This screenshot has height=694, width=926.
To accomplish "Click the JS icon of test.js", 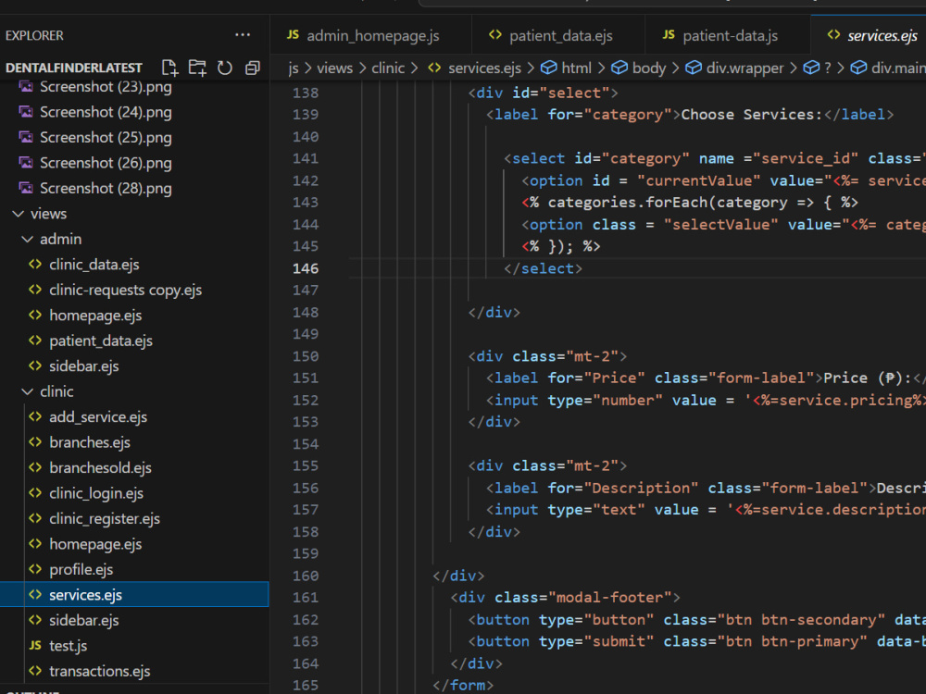I will click(x=35, y=645).
